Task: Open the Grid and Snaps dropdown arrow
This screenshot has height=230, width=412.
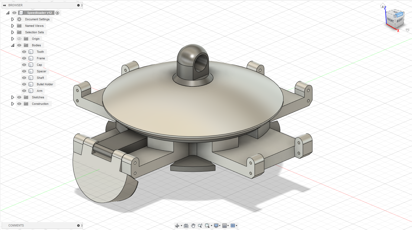Action: pyautogui.click(x=228, y=226)
